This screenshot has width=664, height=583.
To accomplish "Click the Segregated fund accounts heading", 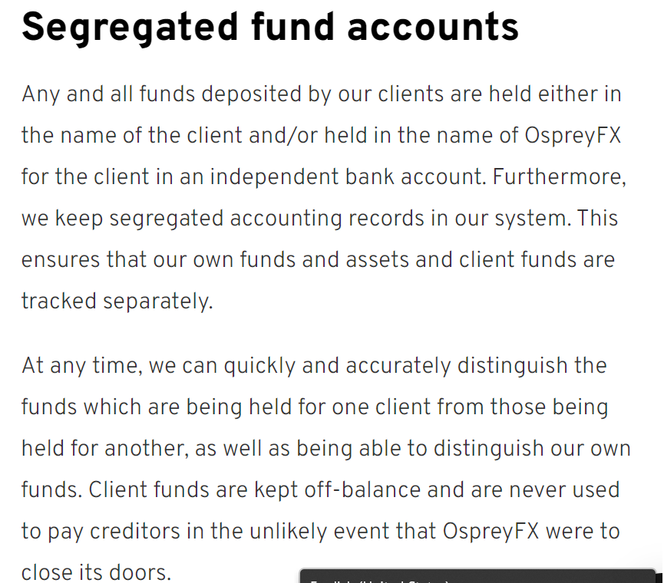I will pyautogui.click(x=270, y=28).
